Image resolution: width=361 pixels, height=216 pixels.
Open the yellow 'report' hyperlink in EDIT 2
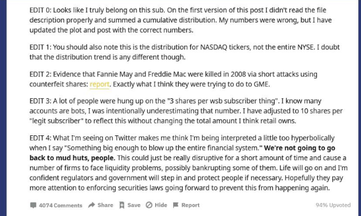pyautogui.click(x=99, y=84)
